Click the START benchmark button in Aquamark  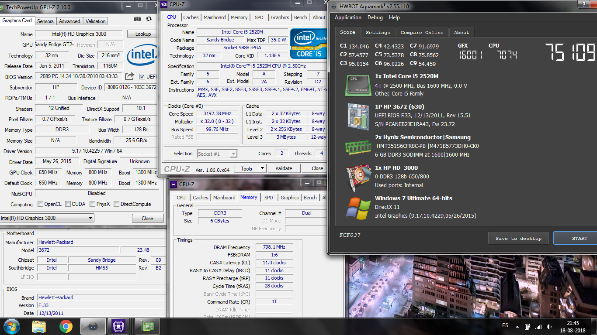pyautogui.click(x=576, y=238)
